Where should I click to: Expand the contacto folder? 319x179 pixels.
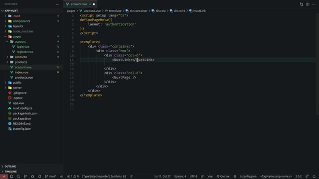click(7, 57)
